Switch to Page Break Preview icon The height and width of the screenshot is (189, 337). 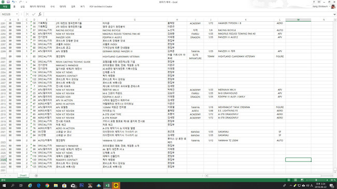(x=302, y=180)
